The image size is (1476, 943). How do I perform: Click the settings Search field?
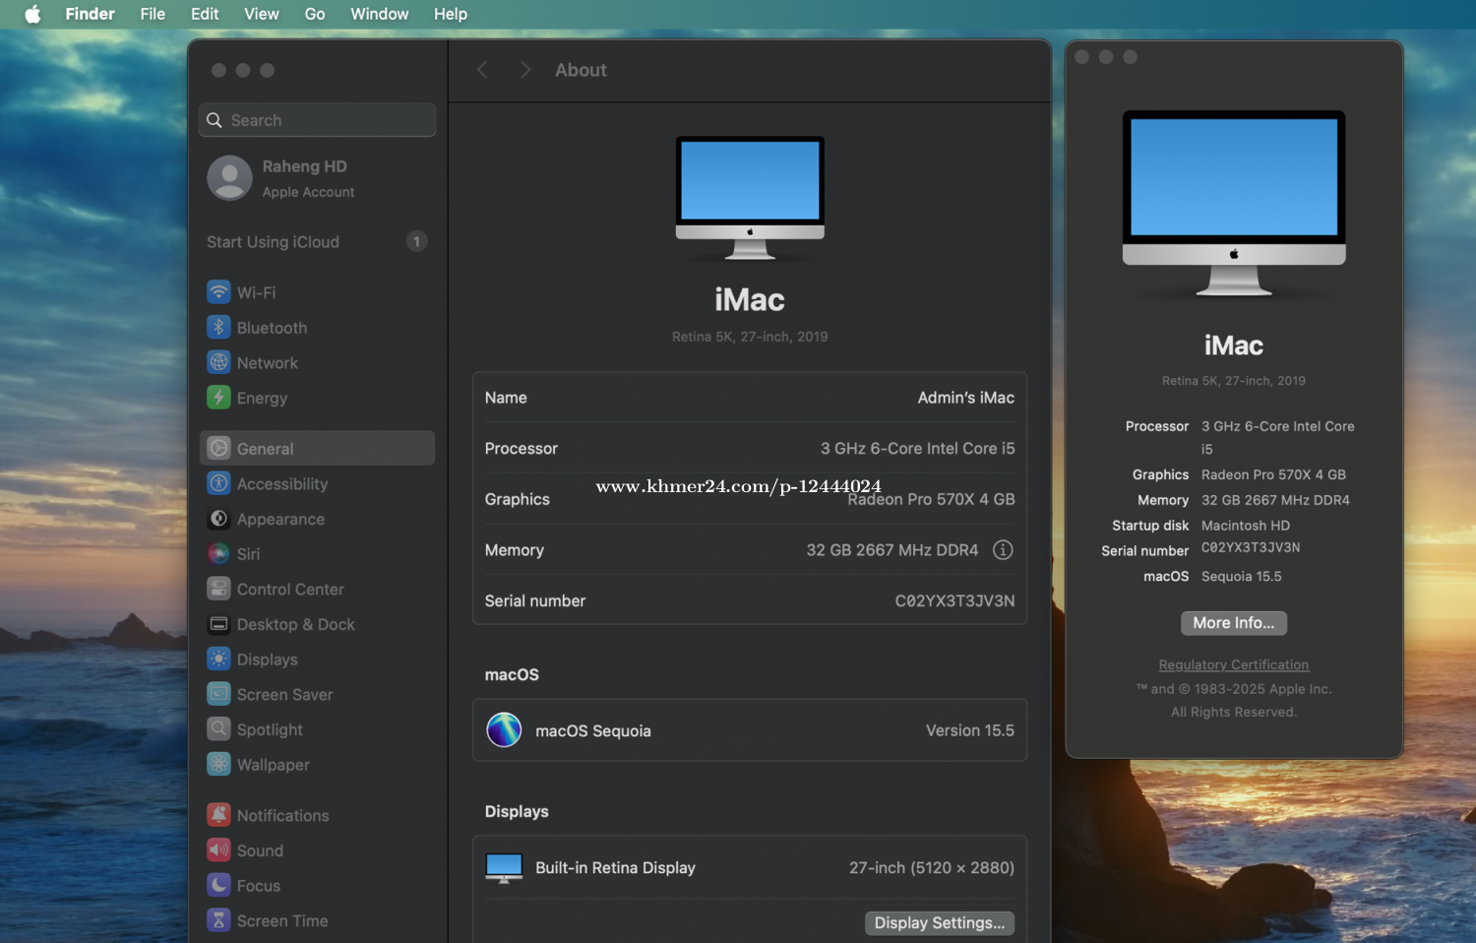(x=317, y=120)
